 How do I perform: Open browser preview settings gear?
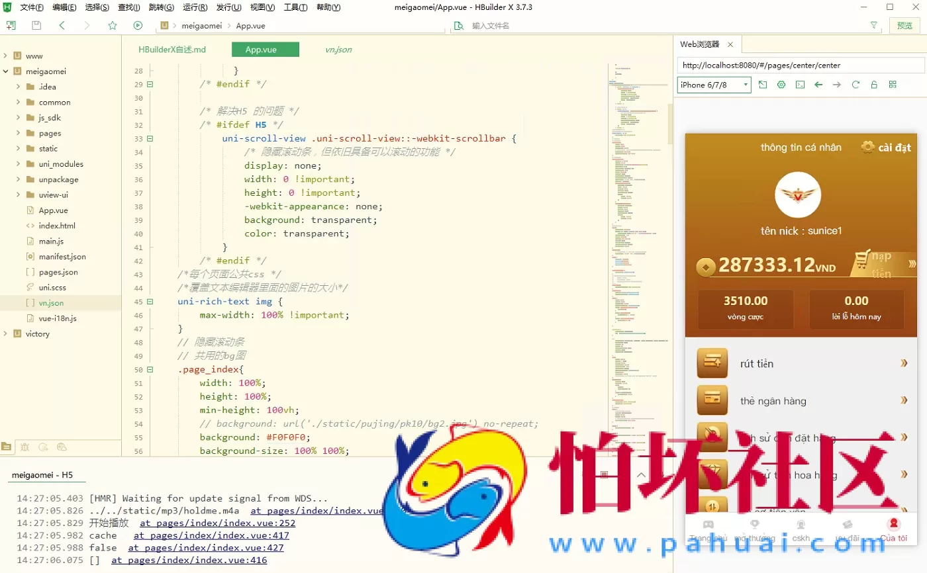781,85
